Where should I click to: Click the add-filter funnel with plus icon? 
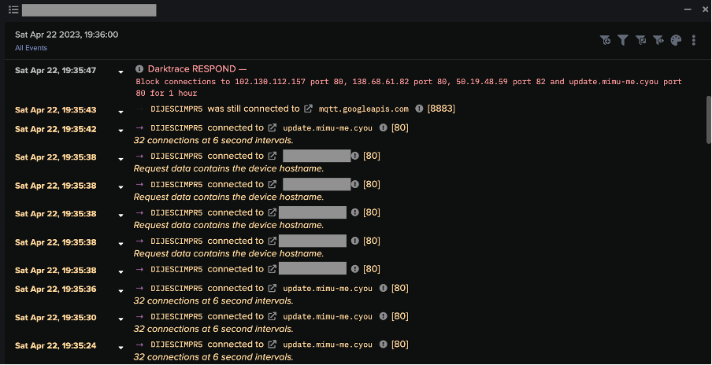point(606,40)
